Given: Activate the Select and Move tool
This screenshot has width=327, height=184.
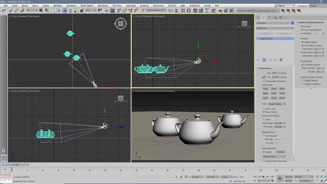Looking at the screenshot, I should point(65,11).
